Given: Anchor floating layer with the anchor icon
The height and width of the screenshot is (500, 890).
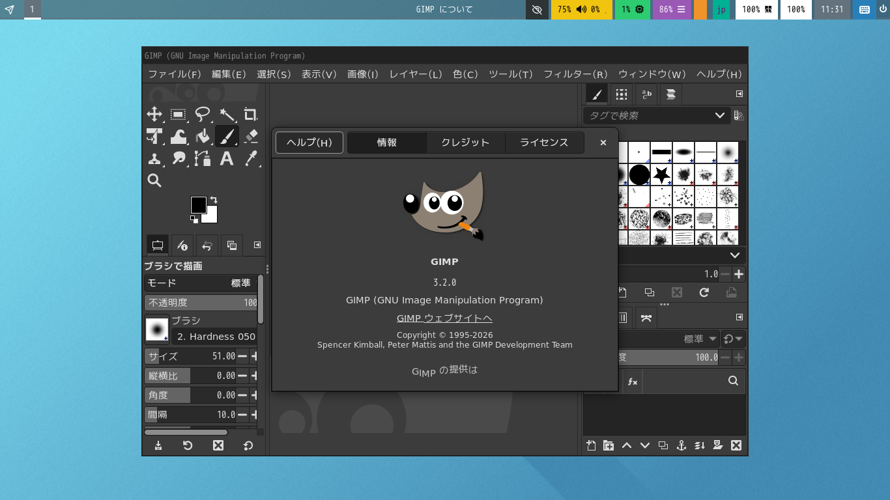Looking at the screenshot, I should point(682,445).
